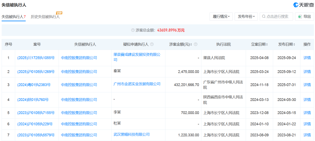
Task: Open 广州市金诺实业发展有限公司 applicant link
Action: tap(137, 84)
